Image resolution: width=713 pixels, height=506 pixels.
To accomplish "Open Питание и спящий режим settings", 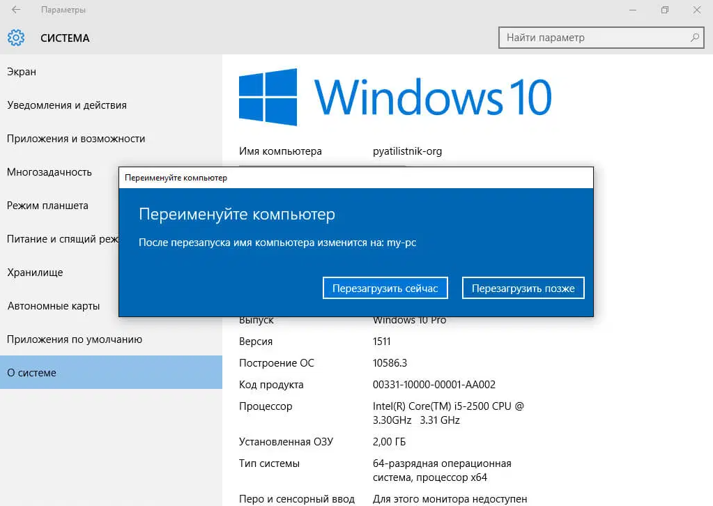I will point(63,239).
